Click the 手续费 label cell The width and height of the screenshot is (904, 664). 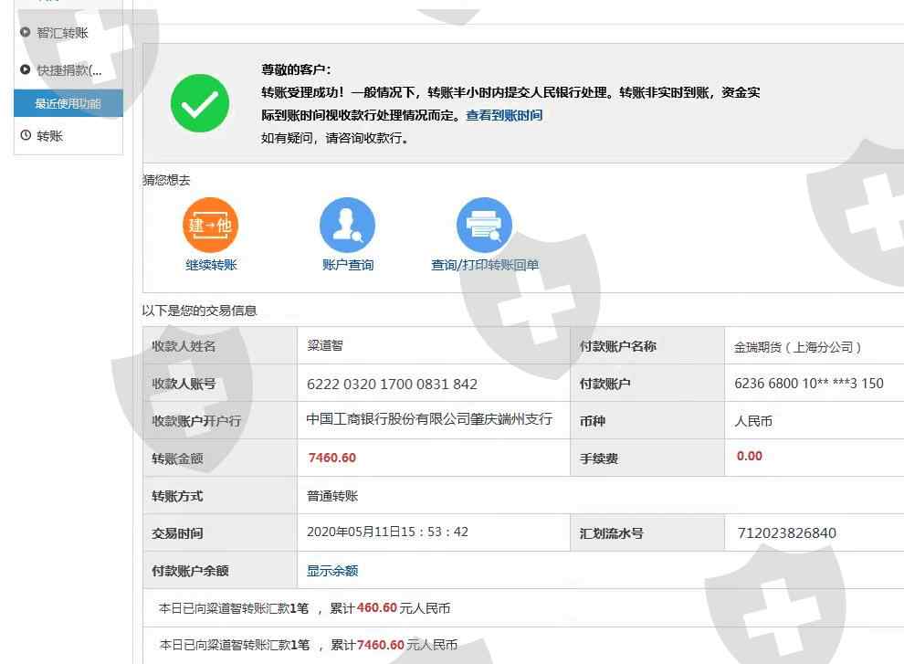[x=647, y=458]
